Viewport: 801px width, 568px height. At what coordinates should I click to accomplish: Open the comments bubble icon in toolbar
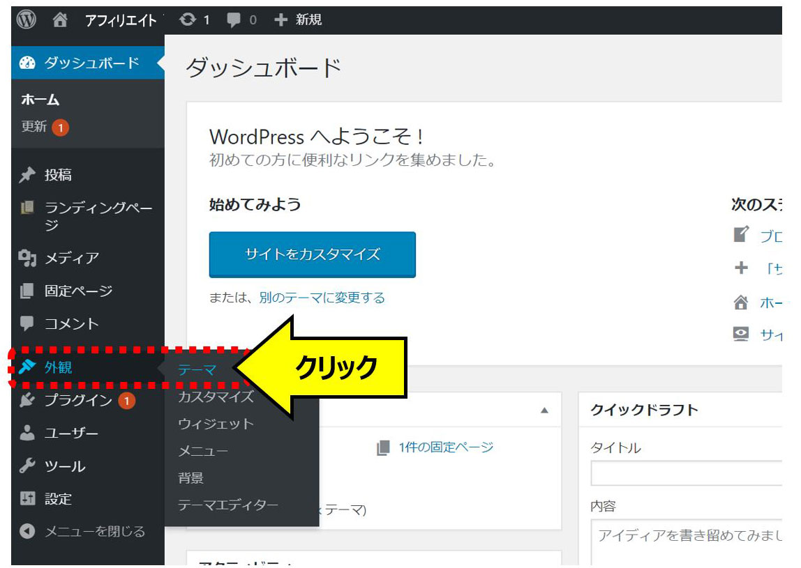234,20
